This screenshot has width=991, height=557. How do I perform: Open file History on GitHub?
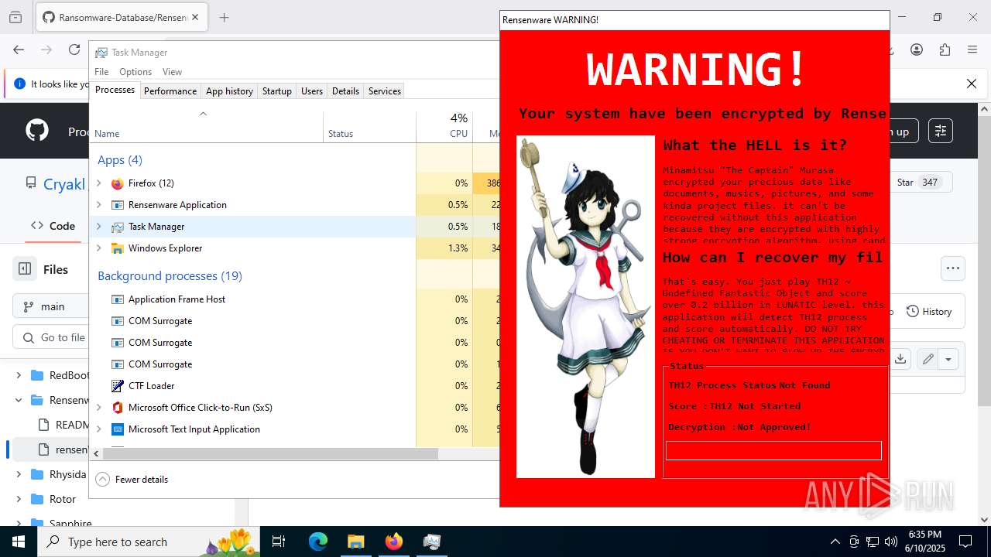click(x=928, y=311)
